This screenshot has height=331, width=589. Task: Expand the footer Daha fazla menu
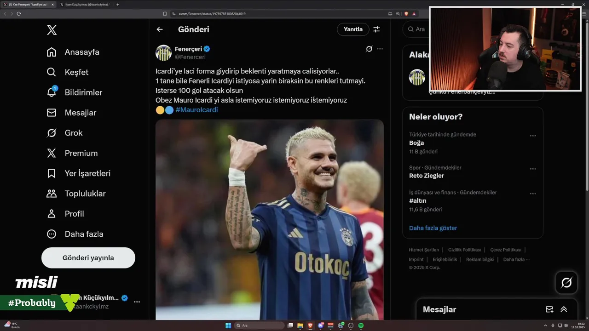point(516,259)
